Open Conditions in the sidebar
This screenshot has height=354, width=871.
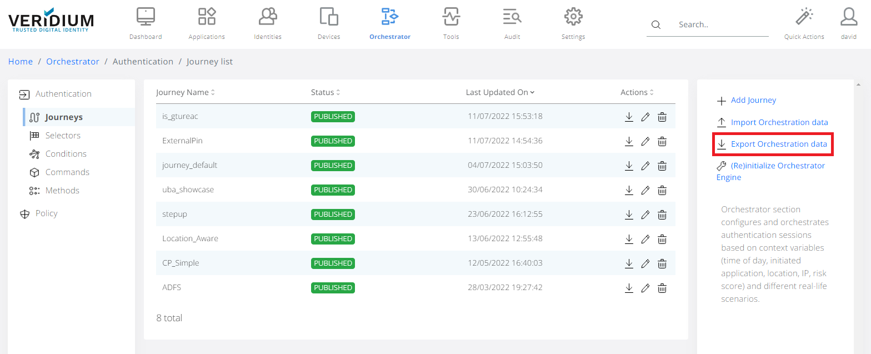click(66, 154)
